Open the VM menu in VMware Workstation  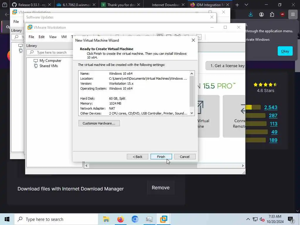click(64, 37)
